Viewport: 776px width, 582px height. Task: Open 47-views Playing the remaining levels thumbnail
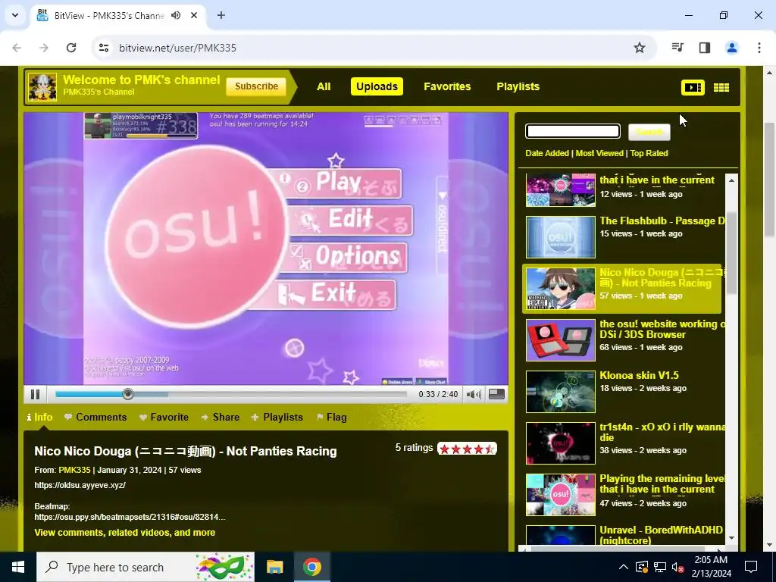tap(560, 495)
